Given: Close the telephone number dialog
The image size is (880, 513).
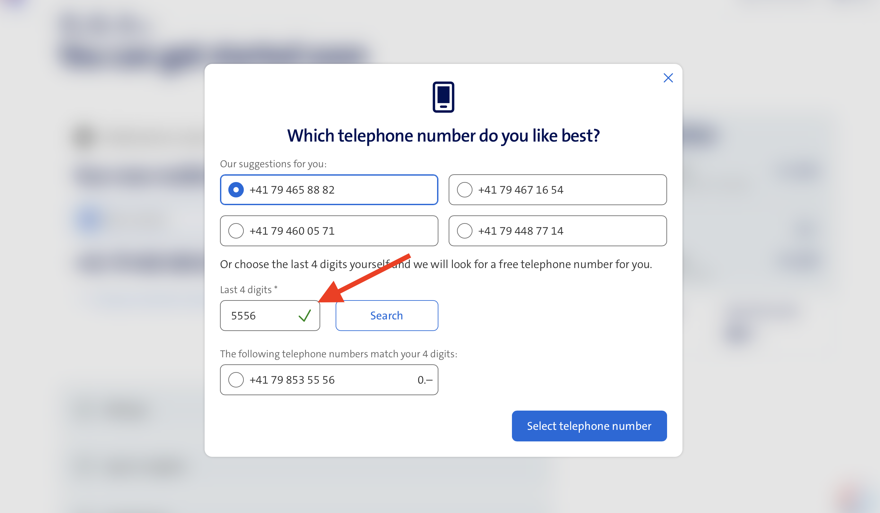Looking at the screenshot, I should point(668,78).
